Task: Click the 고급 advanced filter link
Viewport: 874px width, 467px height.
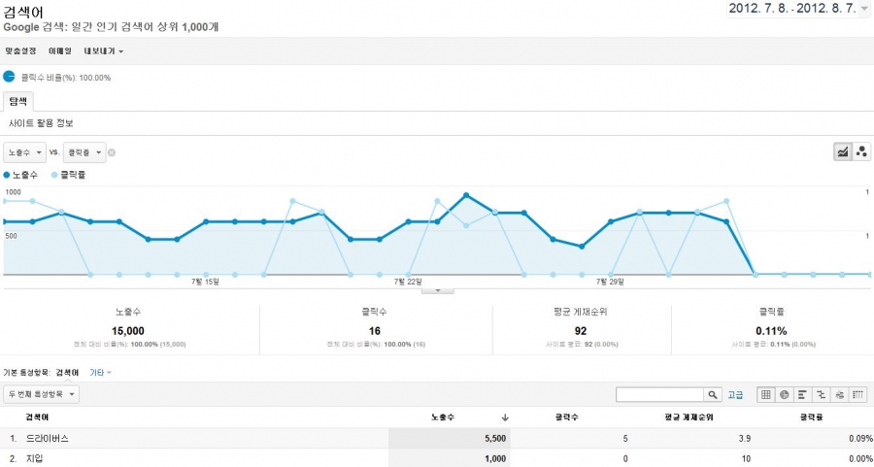Action: 736,395
